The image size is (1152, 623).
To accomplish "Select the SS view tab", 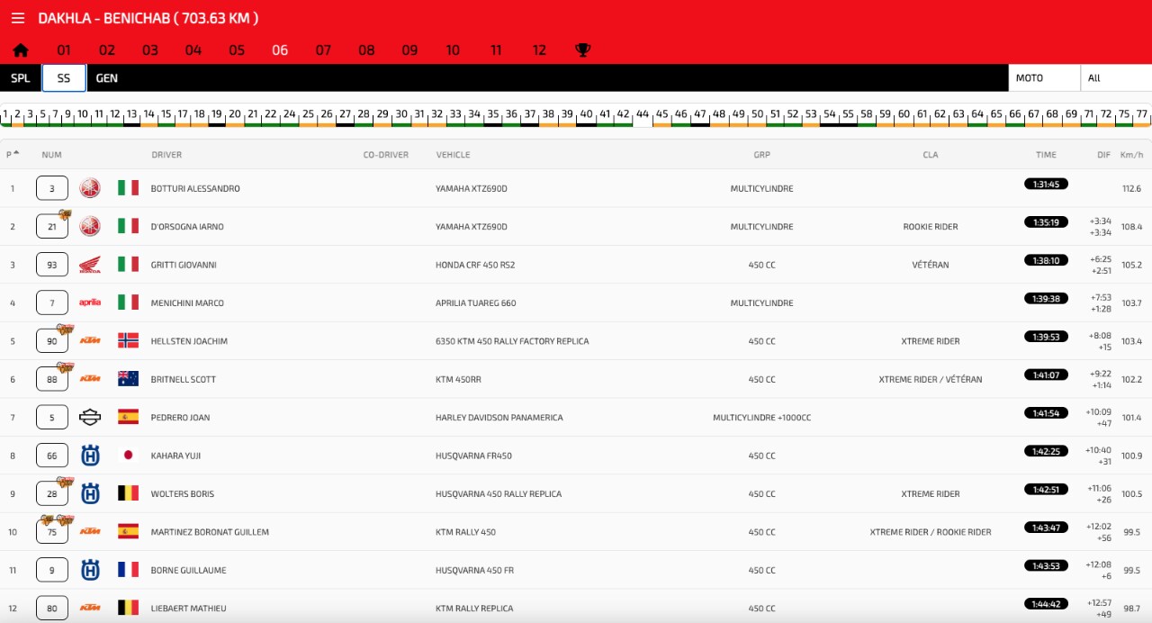I will pos(64,78).
